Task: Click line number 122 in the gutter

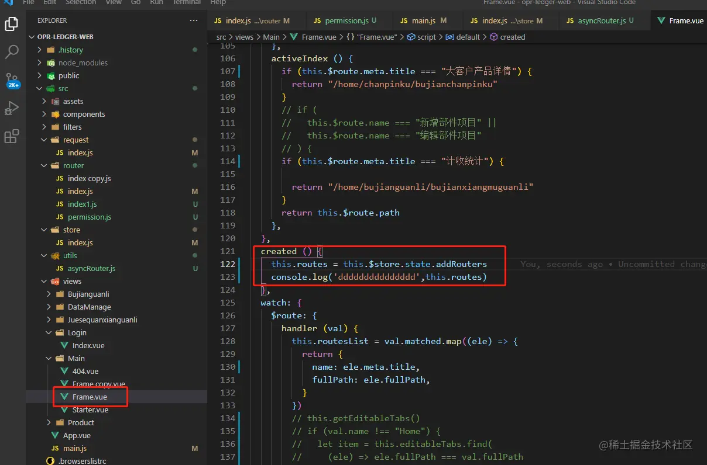Action: coord(228,264)
